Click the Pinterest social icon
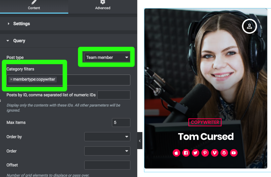The height and width of the screenshot is (177, 271). (205, 153)
